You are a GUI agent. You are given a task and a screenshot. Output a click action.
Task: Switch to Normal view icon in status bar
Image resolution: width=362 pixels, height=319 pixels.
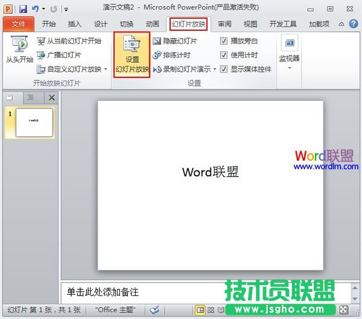[200, 310]
